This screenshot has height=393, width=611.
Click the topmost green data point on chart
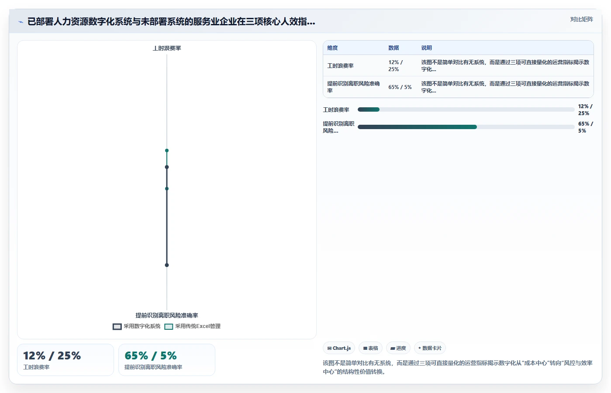167,150
